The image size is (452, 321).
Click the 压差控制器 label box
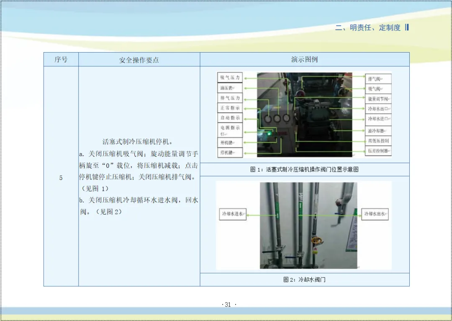(x=378, y=151)
